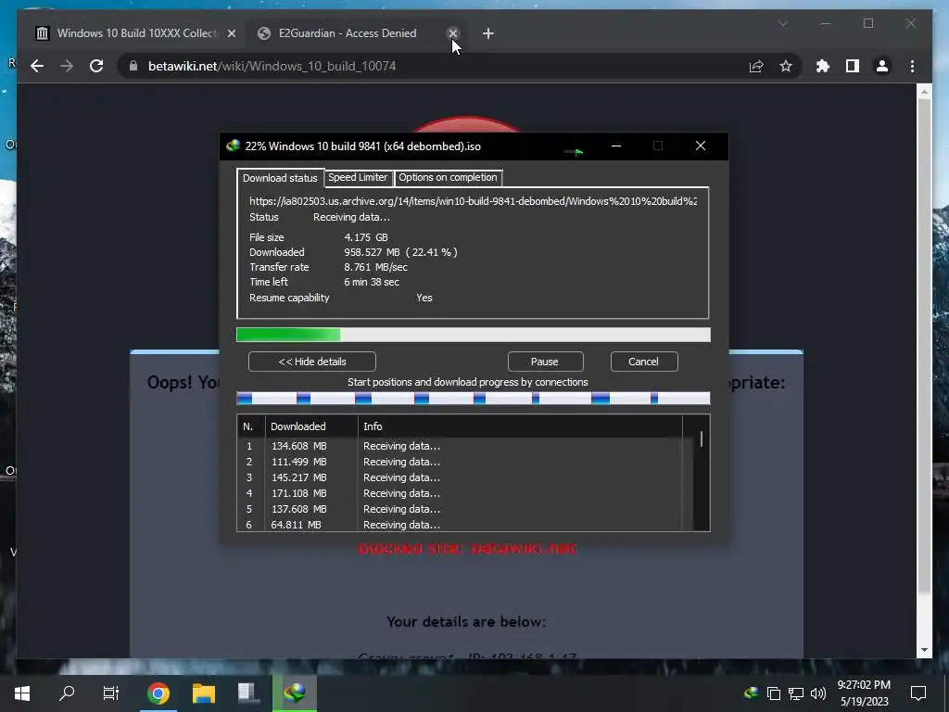This screenshot has width=949, height=712.
Task: Click the 8.761 MB/sec transfer rate value
Action: (376, 267)
